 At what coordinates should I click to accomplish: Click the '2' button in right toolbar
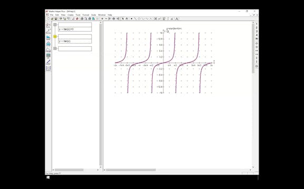pos(257,28)
